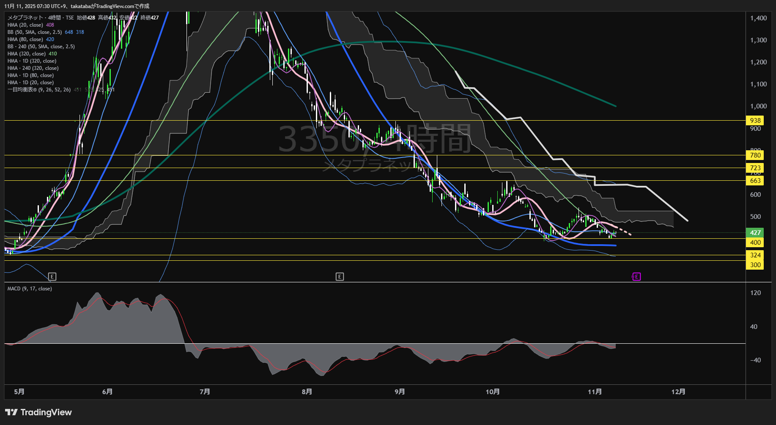Click the earnings E marker in mid-May

click(x=52, y=277)
